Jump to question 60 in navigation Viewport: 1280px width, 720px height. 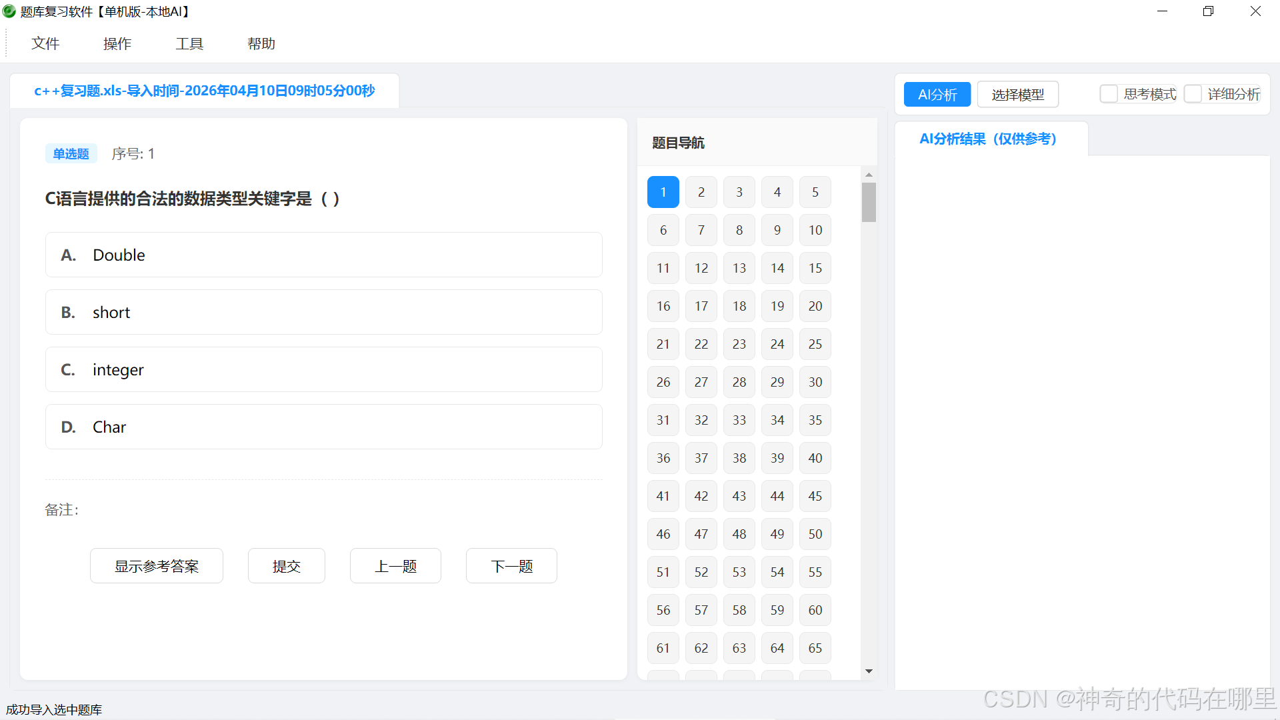pyautogui.click(x=815, y=610)
